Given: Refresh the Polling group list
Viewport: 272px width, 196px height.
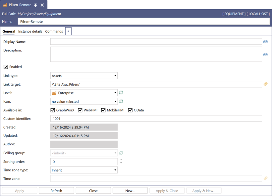Looking at the screenshot, I should pyautogui.click(x=121, y=153).
